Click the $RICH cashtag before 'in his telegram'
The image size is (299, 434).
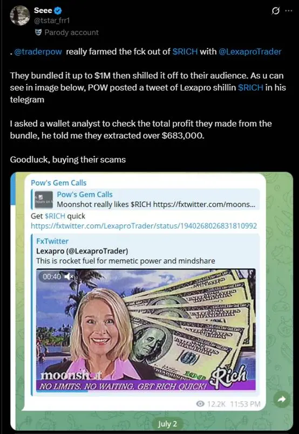250,88
